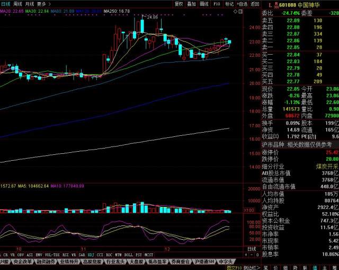This screenshot has height=270, width=339.
Task: Open the 券商重仓 sector tab
Action: [x=180, y=262]
